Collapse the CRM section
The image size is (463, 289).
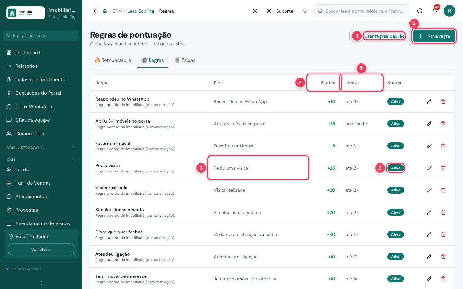[41, 159]
